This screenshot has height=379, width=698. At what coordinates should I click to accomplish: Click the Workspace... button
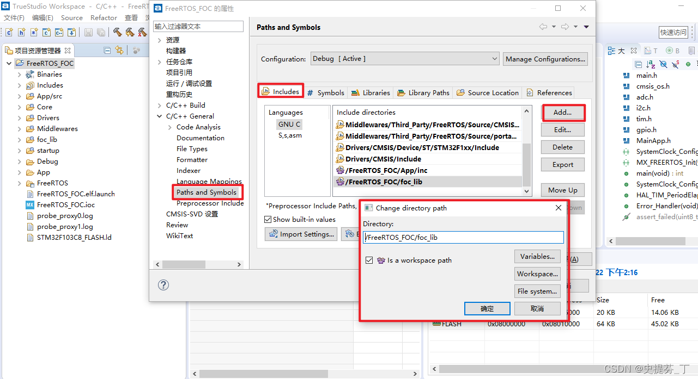pos(537,274)
